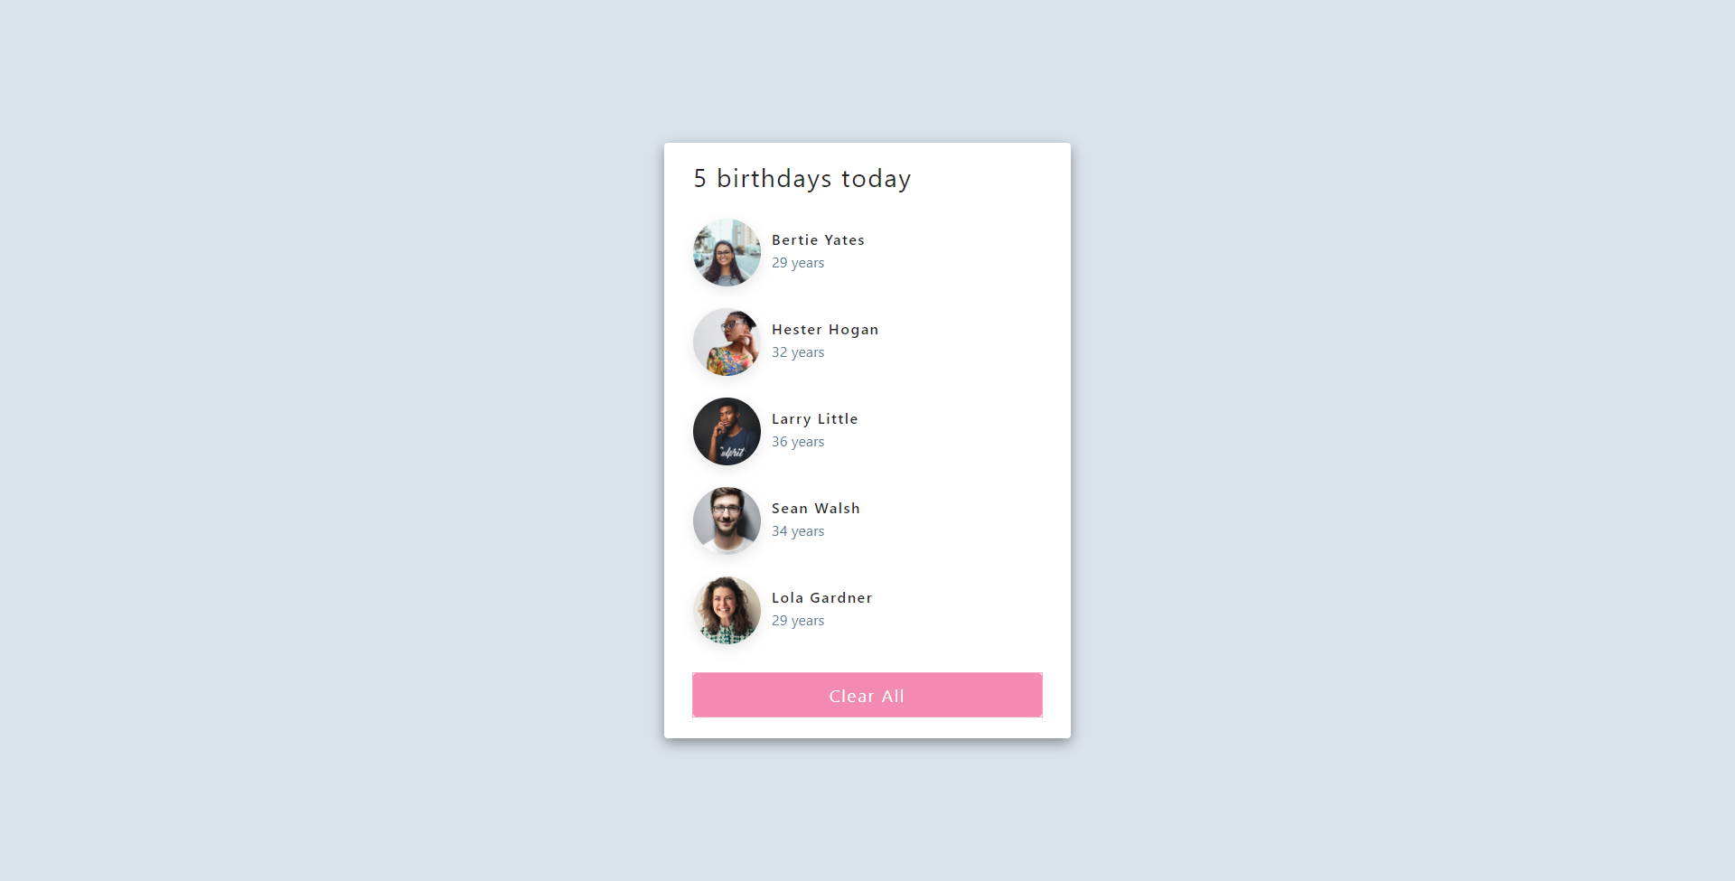This screenshot has width=1735, height=881.
Task: Click Larry Little's profile photo
Action: coord(727,431)
